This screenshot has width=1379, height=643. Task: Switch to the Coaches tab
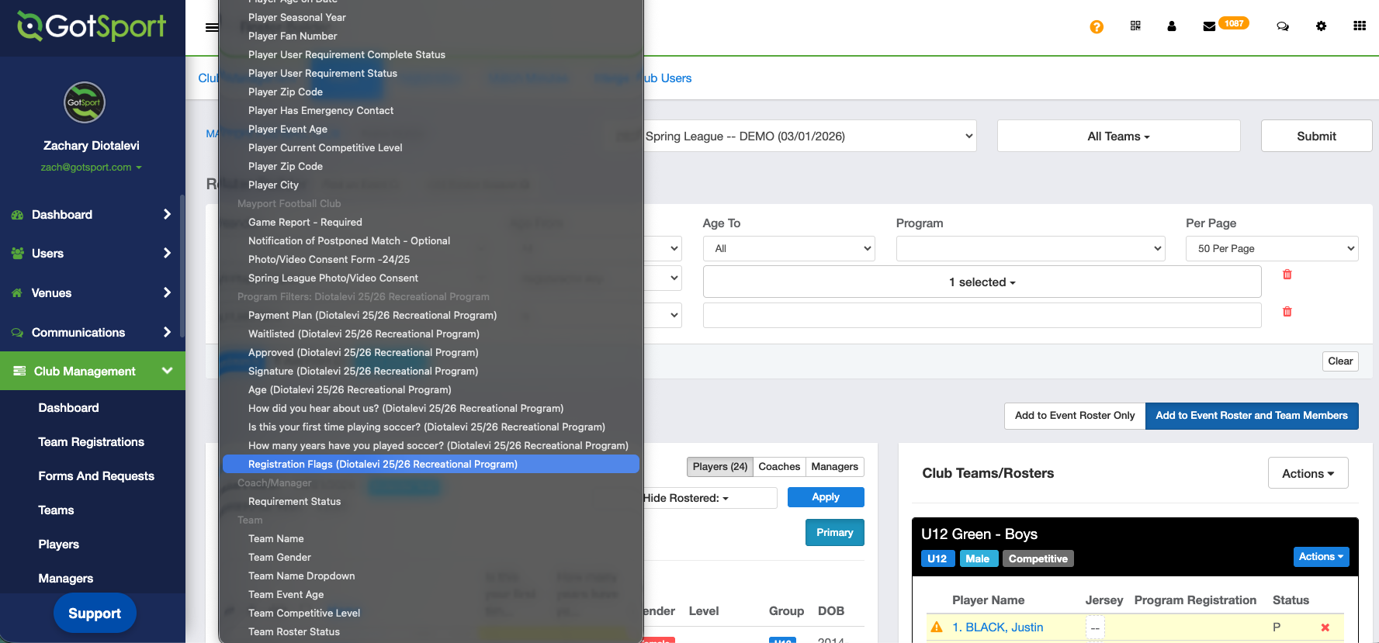[x=778, y=467]
